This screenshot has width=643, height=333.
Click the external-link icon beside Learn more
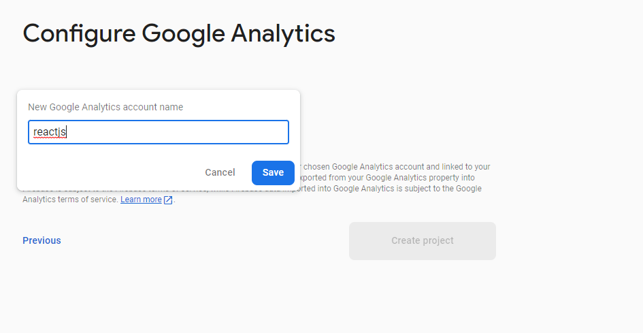pyautogui.click(x=168, y=200)
